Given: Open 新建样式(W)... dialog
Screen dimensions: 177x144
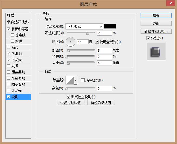Looking at the screenshot, I should (x=156, y=31).
